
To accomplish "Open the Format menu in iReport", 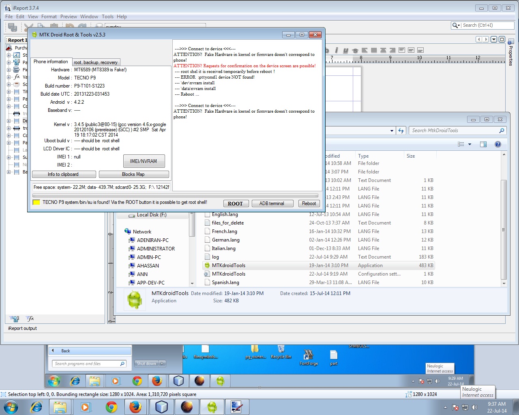I will (x=49, y=17).
